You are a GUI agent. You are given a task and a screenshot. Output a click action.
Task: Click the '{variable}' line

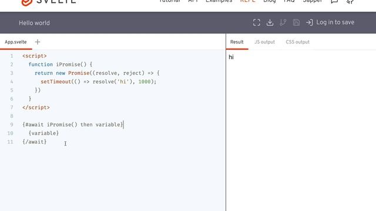click(43, 133)
